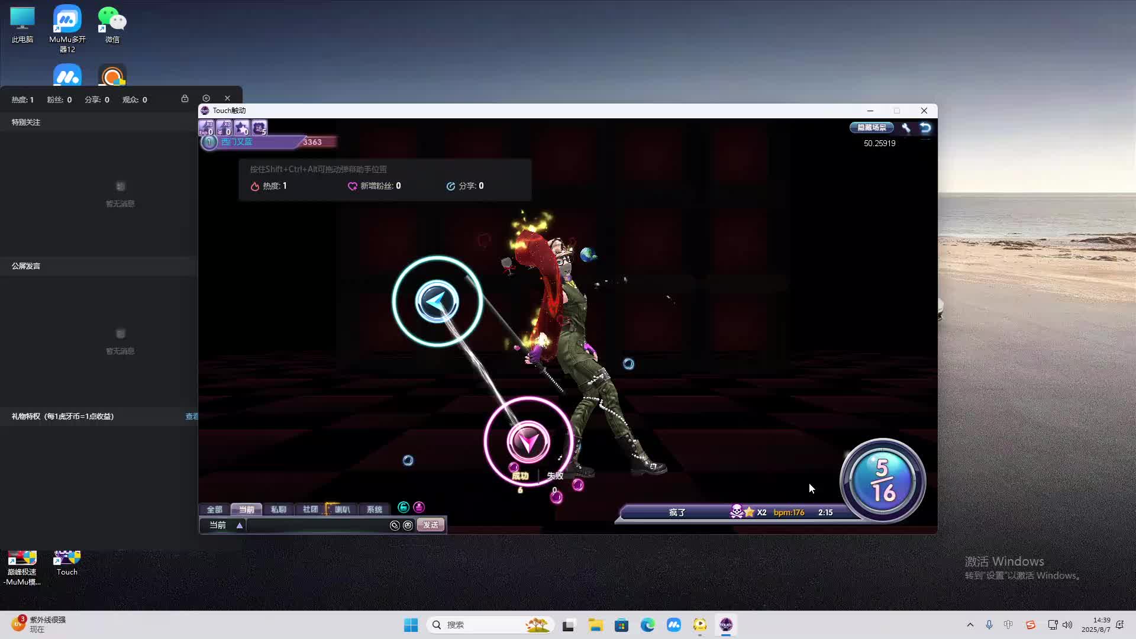Image resolution: width=1136 pixels, height=639 pixels.
Task: Toggle the teal chat unlock icon
Action: [404, 507]
